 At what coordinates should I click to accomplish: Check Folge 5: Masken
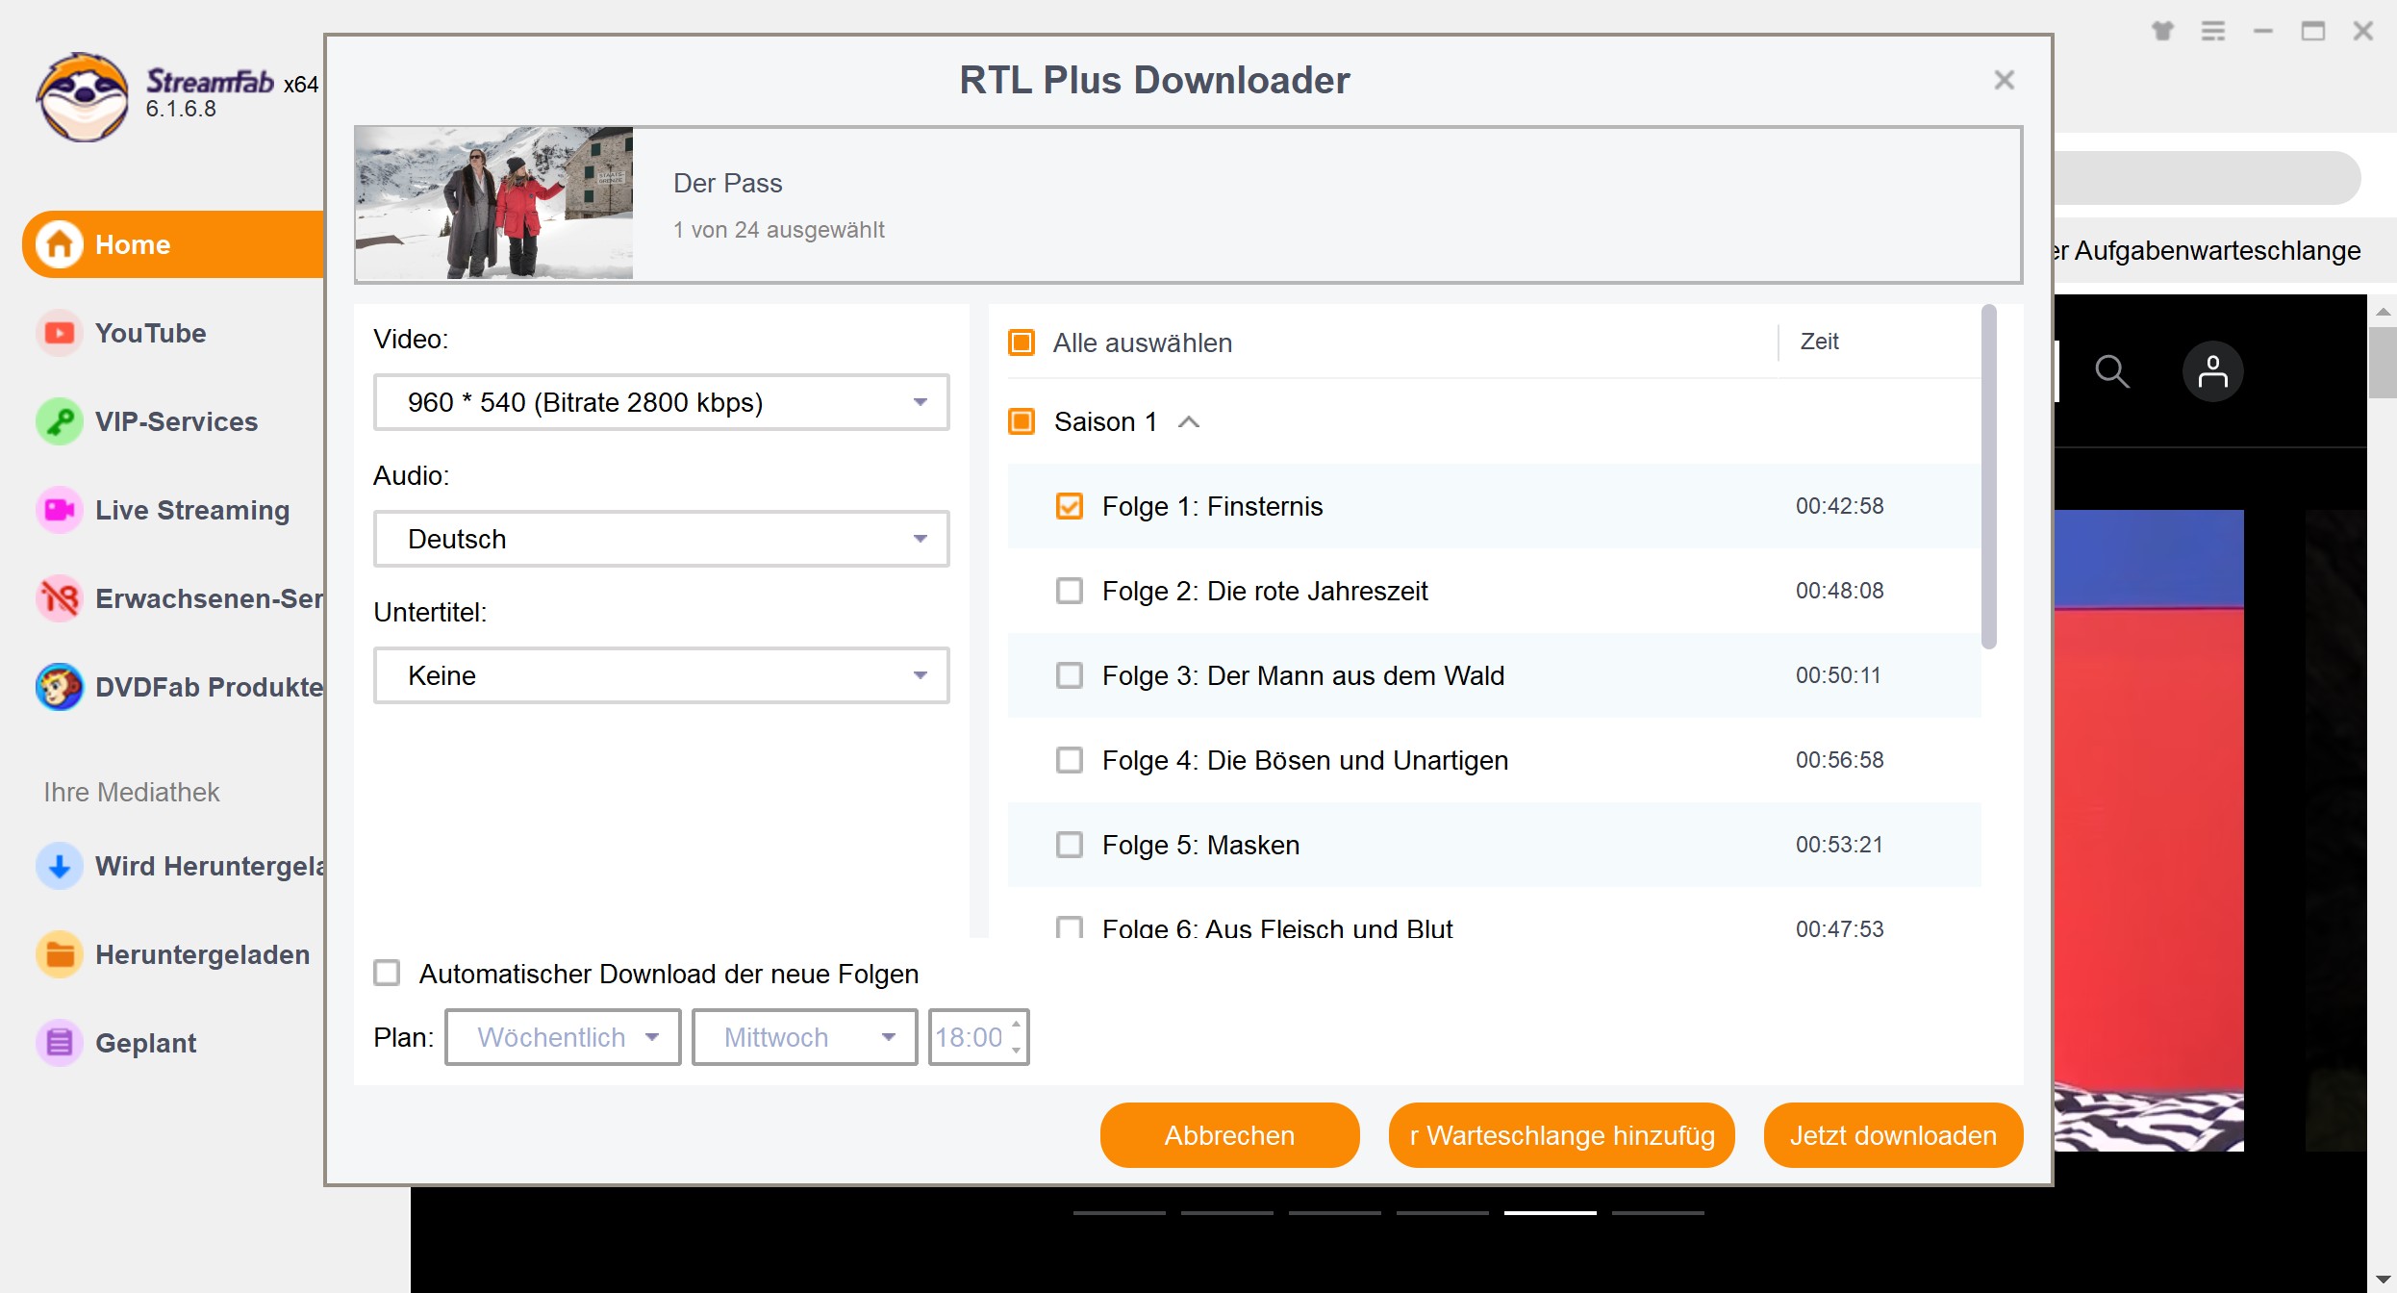(1070, 845)
